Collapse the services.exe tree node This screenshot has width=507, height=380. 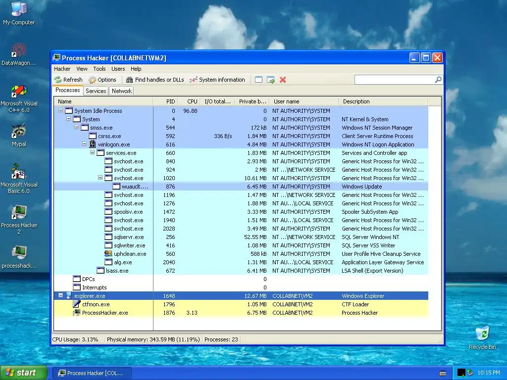92,152
